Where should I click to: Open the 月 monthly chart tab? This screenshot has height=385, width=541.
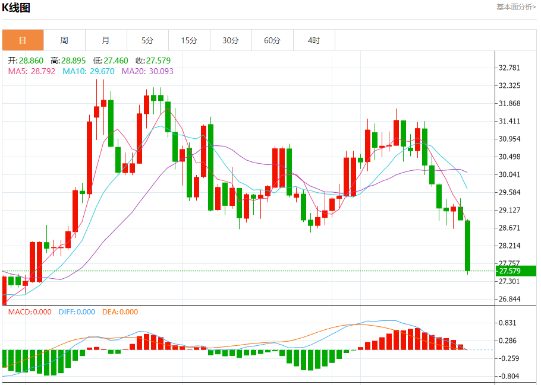(106, 40)
